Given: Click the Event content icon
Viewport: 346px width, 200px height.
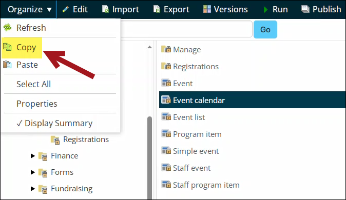Looking at the screenshot, I should click(166, 83).
